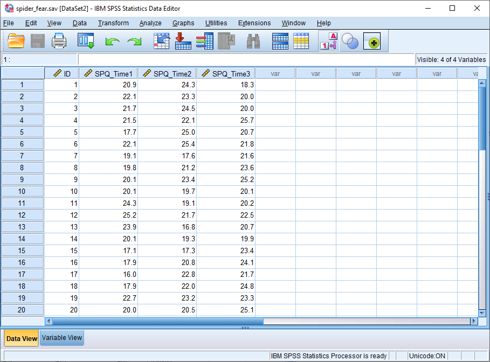Open the Analyze menu
The width and height of the screenshot is (490, 362).
coord(150,23)
